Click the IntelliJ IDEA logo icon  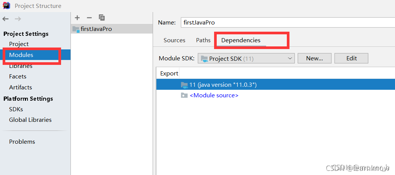click(6, 6)
